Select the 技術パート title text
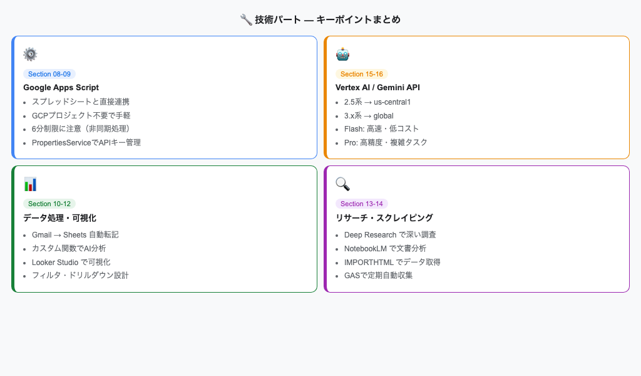Viewport: 641px width, 376px height. tap(320, 19)
